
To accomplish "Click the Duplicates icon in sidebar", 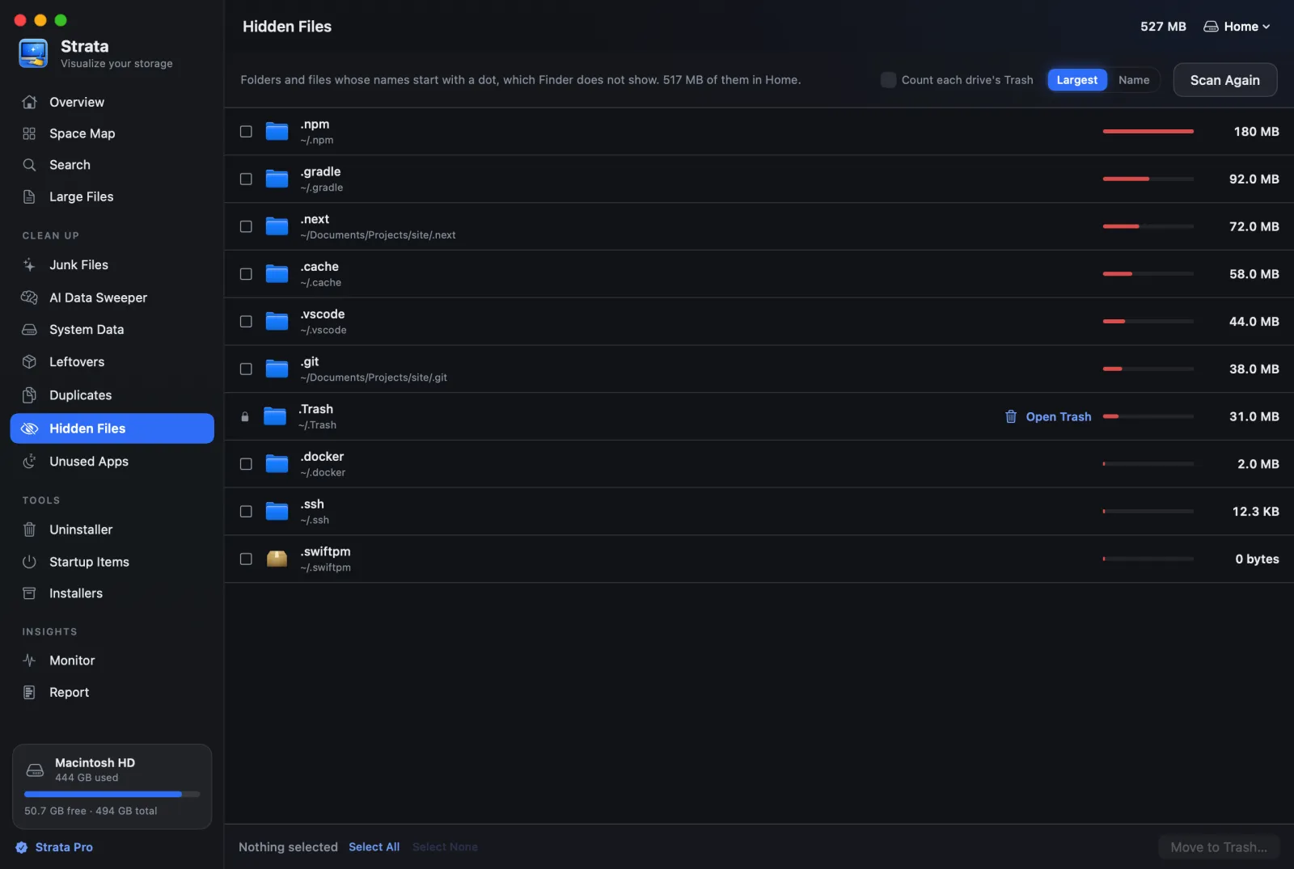I will pyautogui.click(x=29, y=395).
